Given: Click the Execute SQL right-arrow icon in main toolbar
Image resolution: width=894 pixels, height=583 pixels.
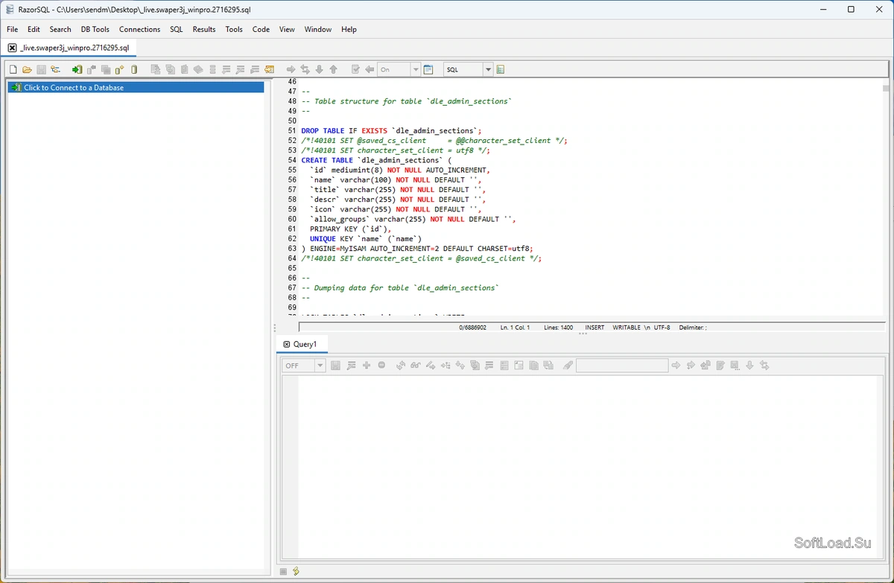Looking at the screenshot, I should (x=291, y=69).
